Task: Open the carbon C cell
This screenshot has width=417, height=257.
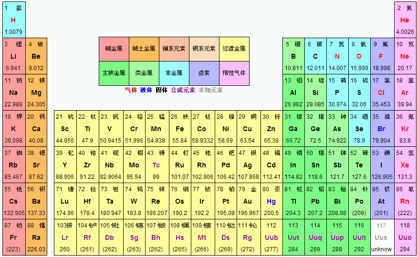Action: (x=315, y=56)
